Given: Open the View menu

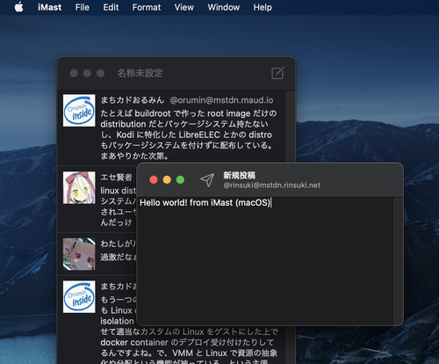Looking at the screenshot, I should (184, 7).
